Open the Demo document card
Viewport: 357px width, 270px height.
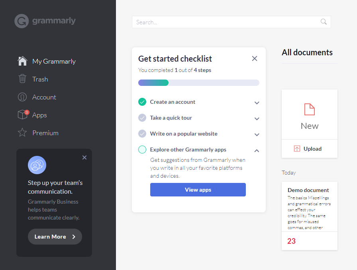pos(310,216)
